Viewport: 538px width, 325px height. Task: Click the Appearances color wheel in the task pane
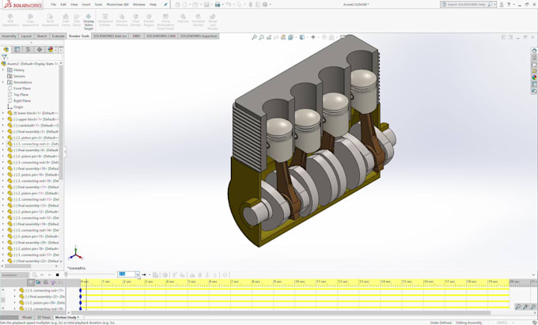[x=534, y=77]
